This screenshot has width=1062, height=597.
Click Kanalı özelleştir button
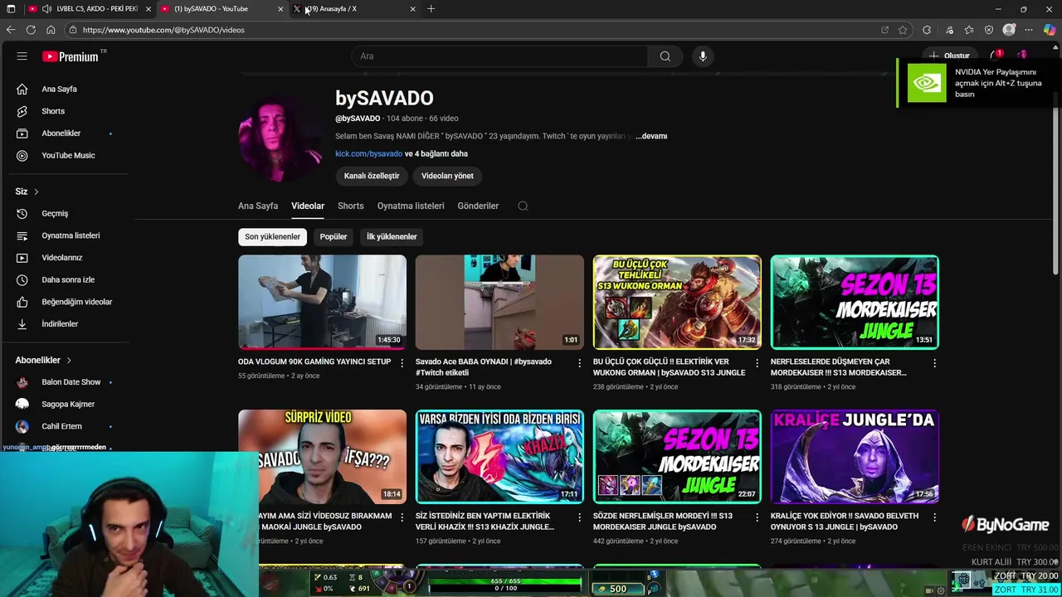372,176
